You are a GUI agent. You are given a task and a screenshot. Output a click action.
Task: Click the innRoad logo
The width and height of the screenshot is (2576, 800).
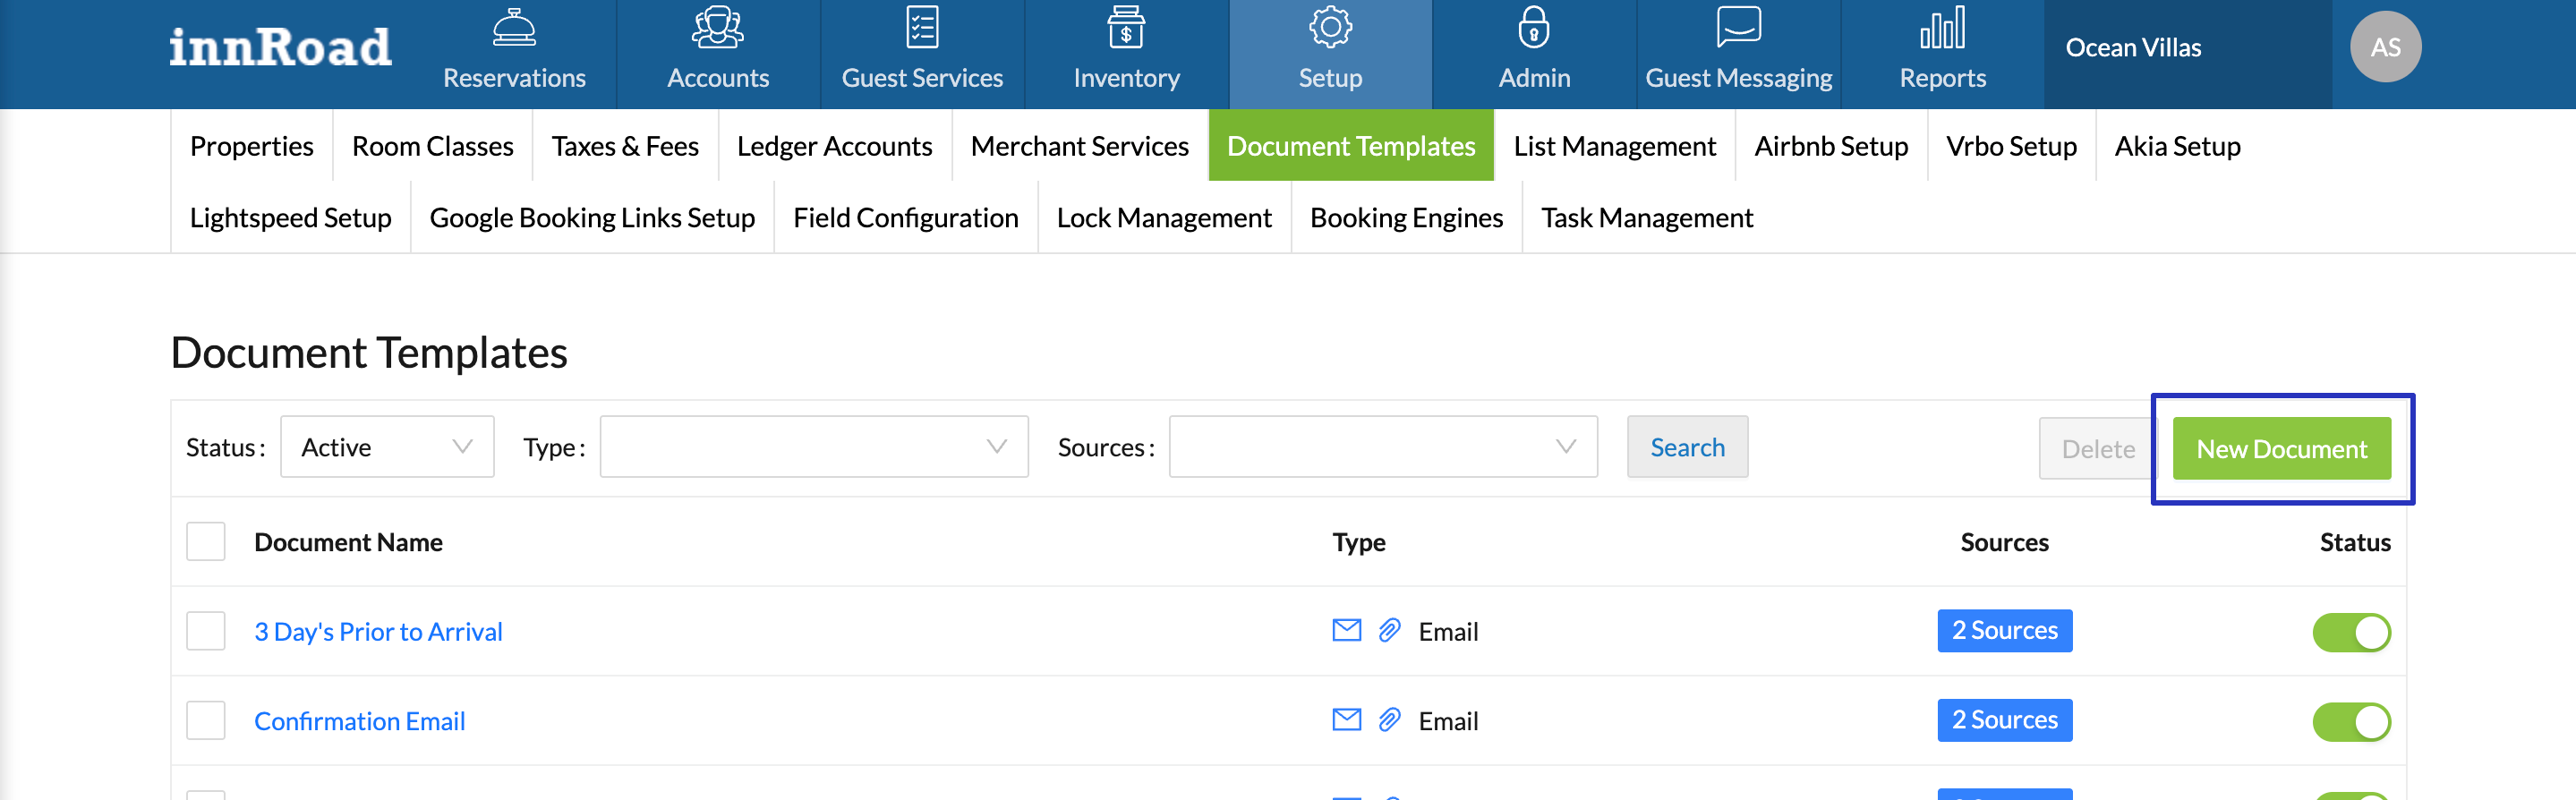pyautogui.click(x=280, y=48)
